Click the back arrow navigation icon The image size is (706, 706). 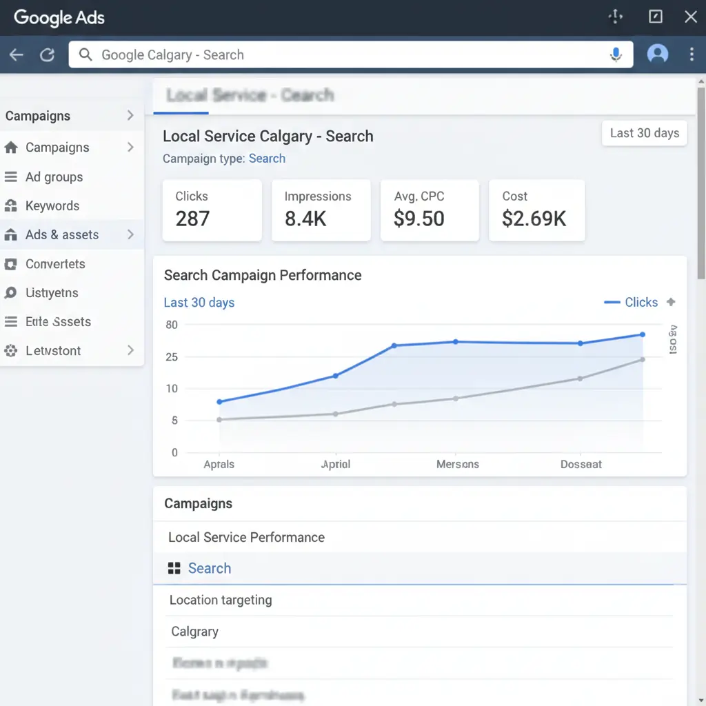pos(17,55)
